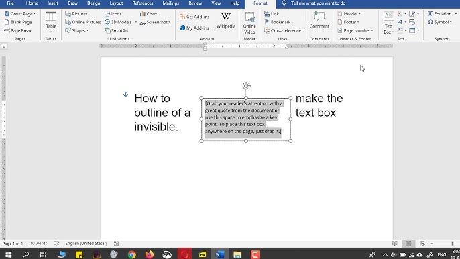The image size is (460, 259).
Task: Insert an Online Video
Action: [x=249, y=23]
